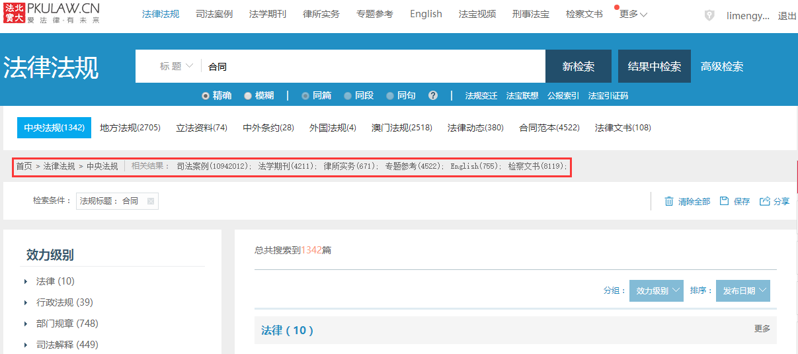
Task: Click the 法宝引证码 link
Action: (608, 95)
